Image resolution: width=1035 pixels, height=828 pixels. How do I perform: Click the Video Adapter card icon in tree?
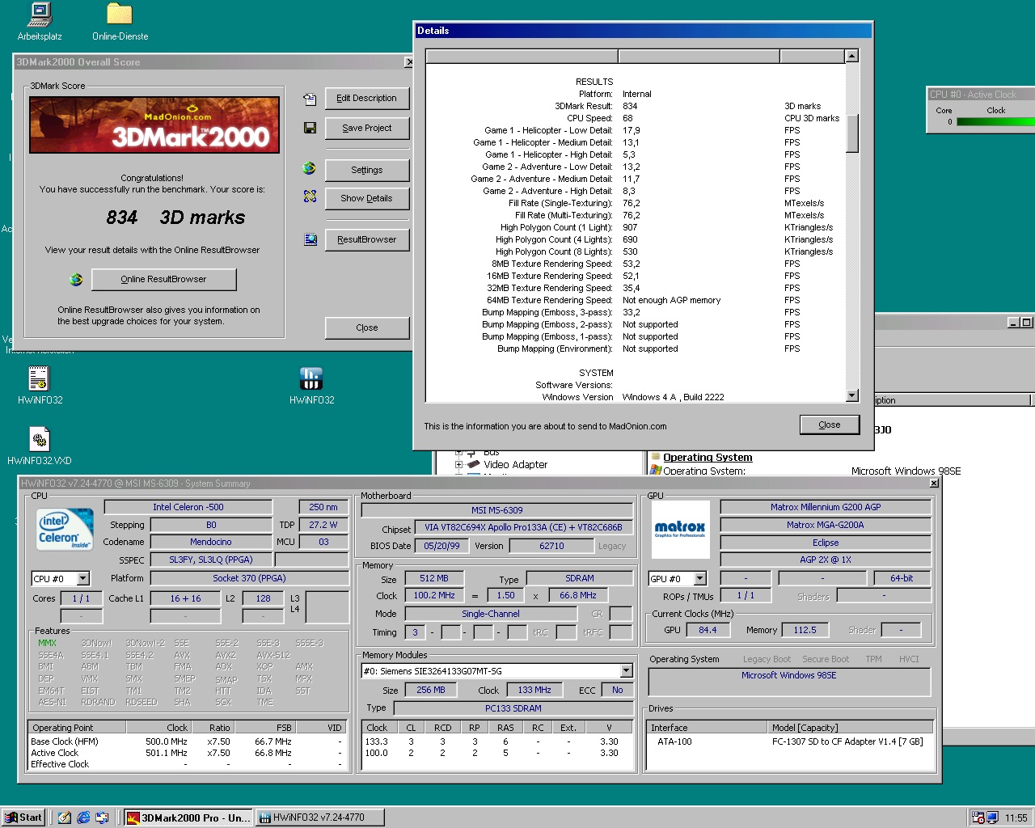click(x=474, y=464)
